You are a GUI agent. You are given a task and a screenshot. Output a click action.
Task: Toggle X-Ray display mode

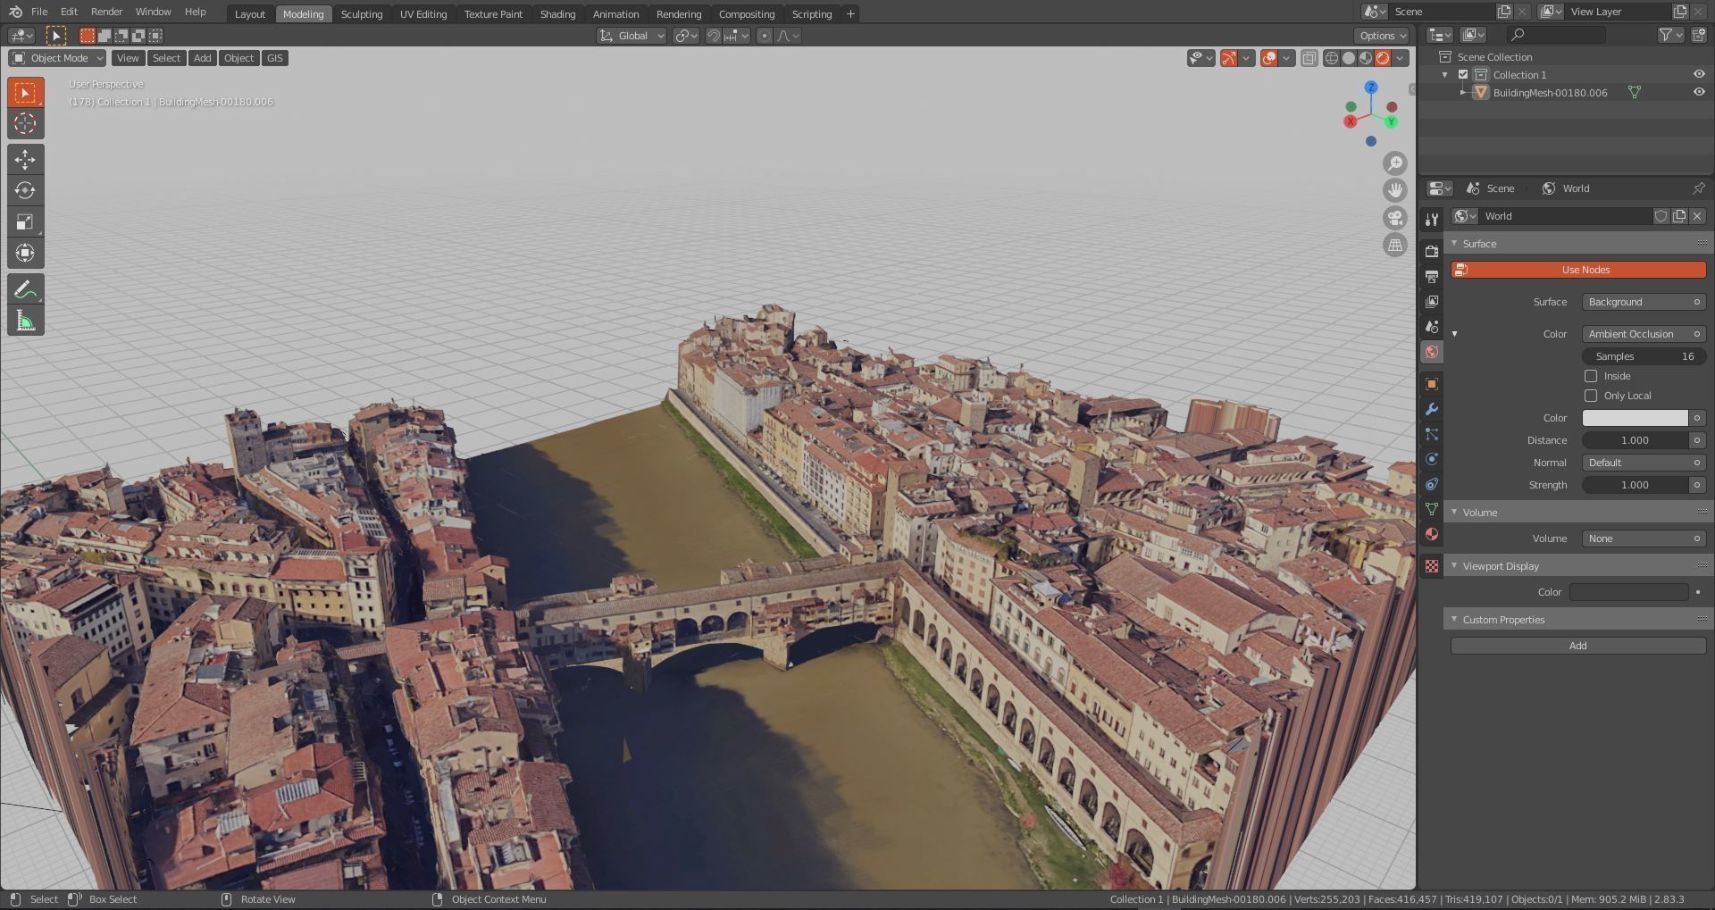(1309, 59)
